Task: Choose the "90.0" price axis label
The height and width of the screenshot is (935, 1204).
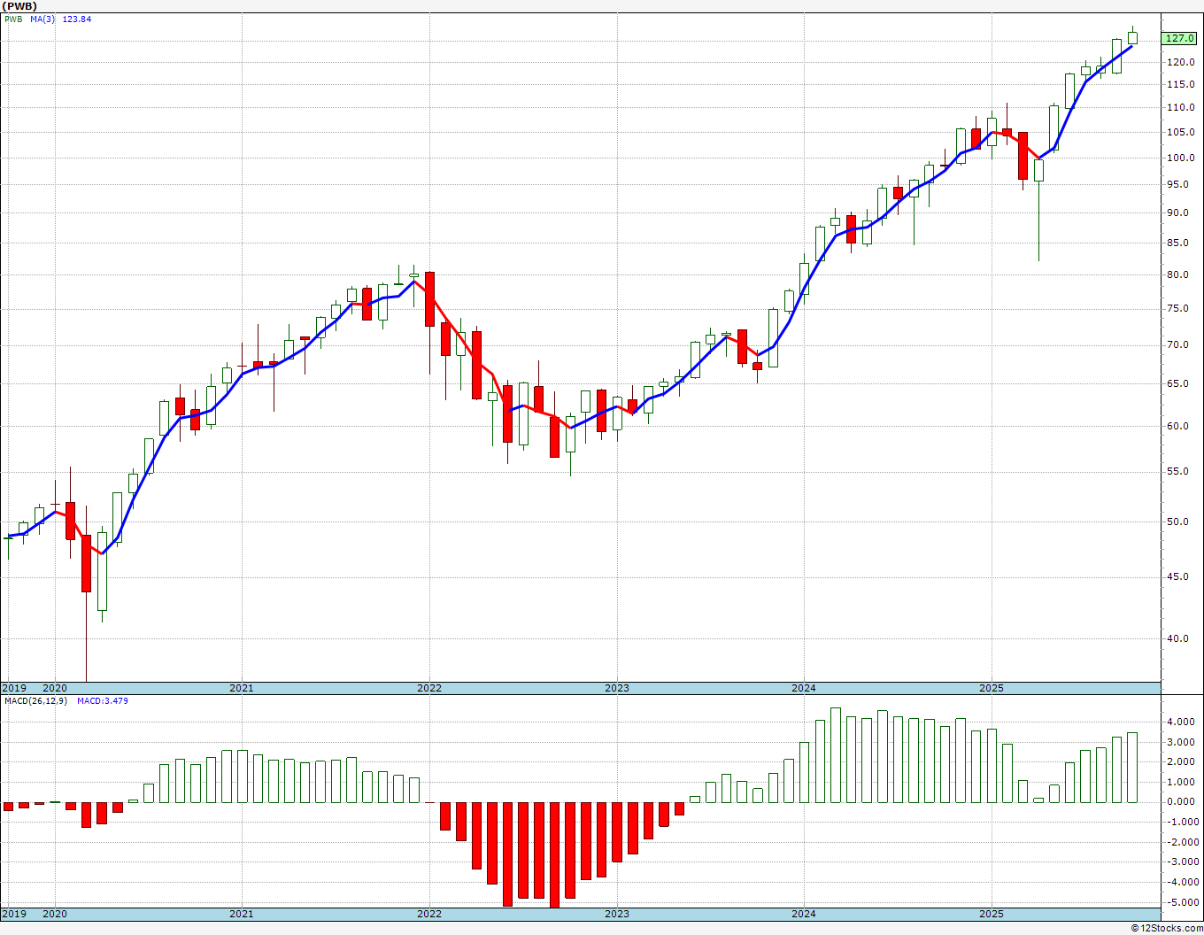Action: pos(1178,212)
